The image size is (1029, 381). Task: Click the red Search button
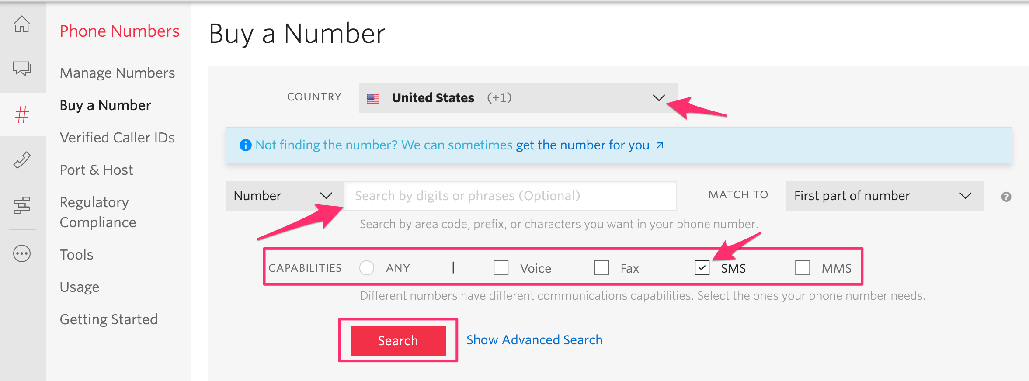(398, 340)
